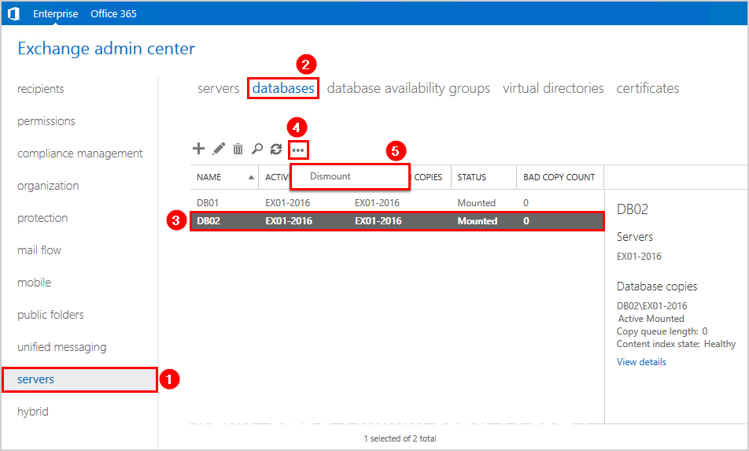Open organization section

pos(48,186)
